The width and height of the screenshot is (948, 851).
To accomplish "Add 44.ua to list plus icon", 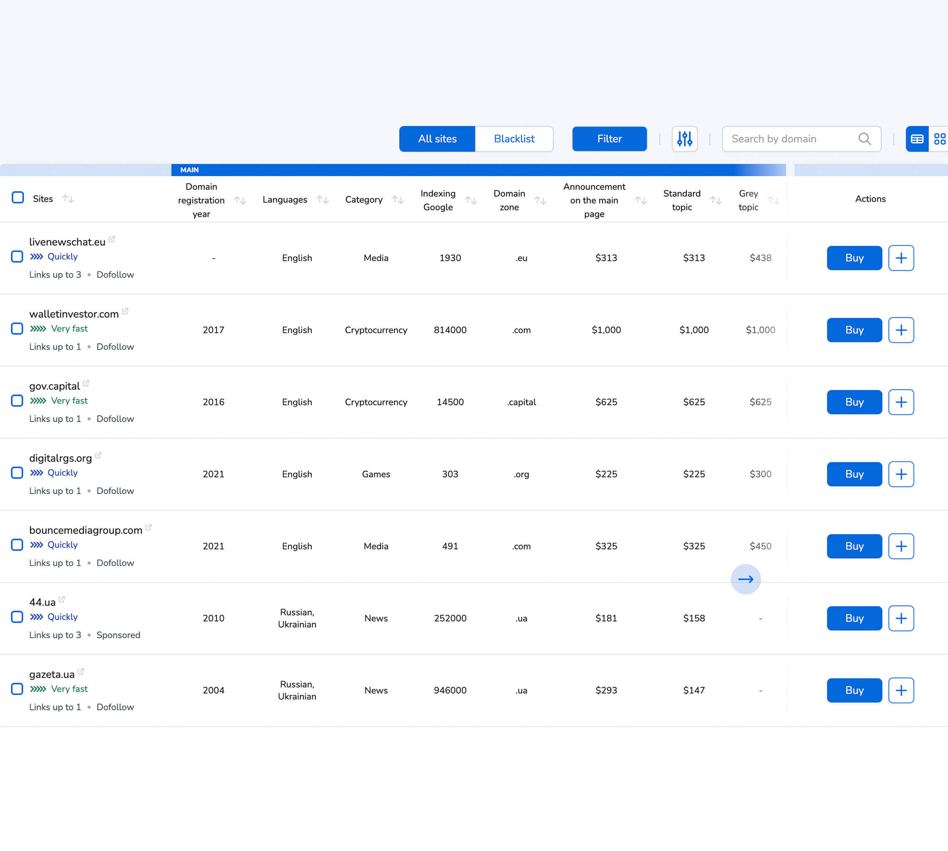I will [x=901, y=618].
